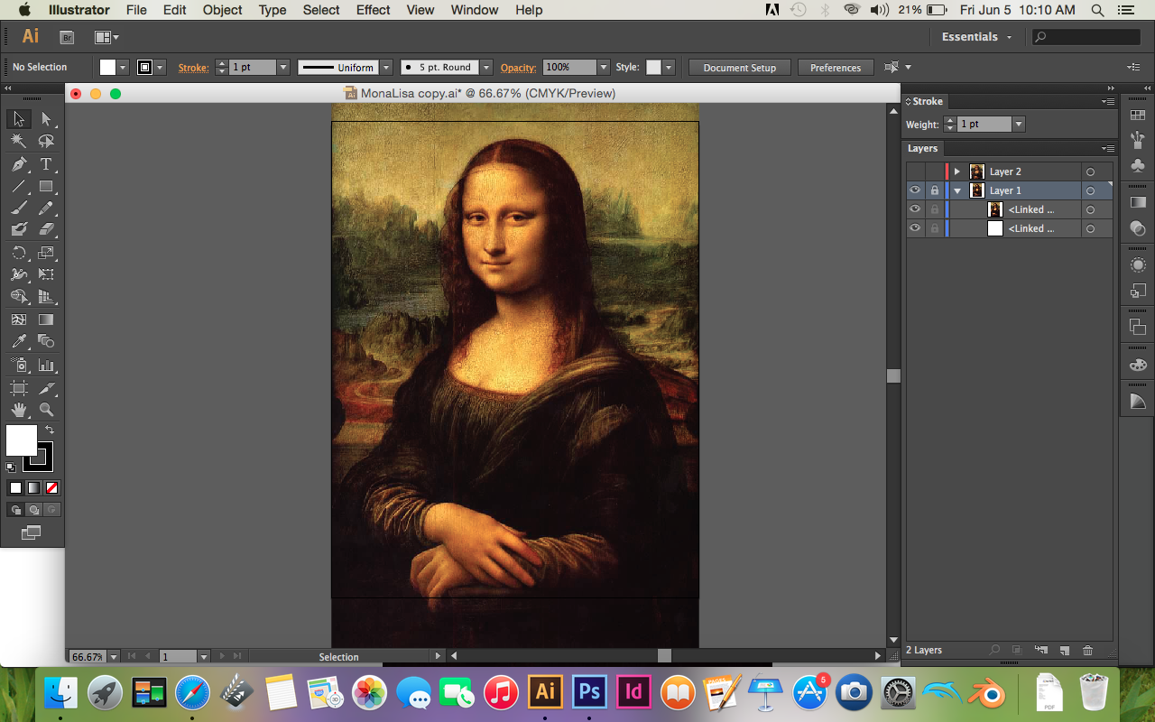The height and width of the screenshot is (722, 1155).
Task: Toggle visibility of Layer 2
Action: 915,171
